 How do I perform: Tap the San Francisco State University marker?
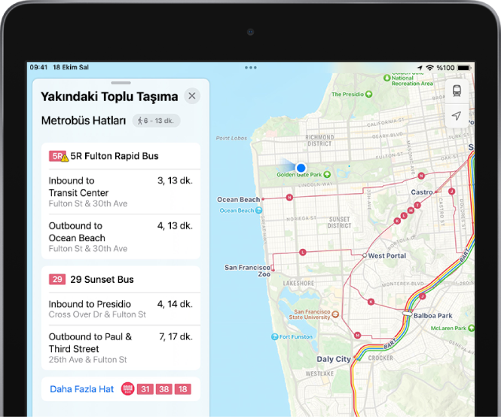coord(335,314)
